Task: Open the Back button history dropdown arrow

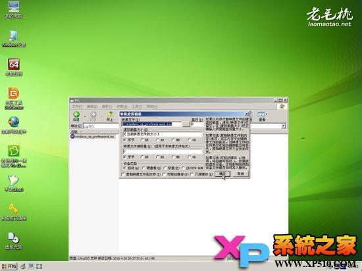Action: (85, 116)
